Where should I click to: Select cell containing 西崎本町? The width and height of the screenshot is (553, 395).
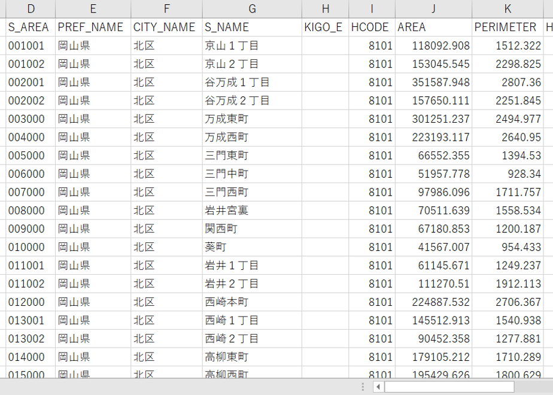[252, 302]
